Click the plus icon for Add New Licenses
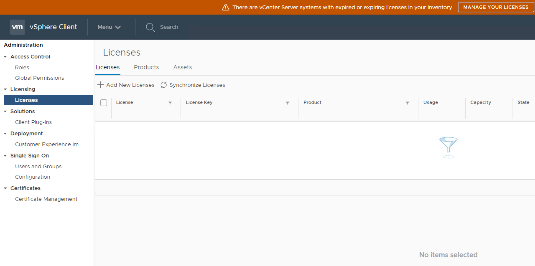Screen dimensions: 535x266 click(100, 85)
